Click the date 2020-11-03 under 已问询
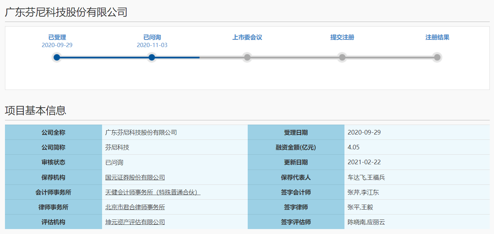 pyautogui.click(x=152, y=45)
